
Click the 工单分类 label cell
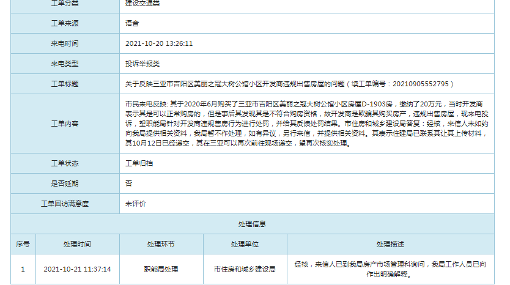(64, 4)
